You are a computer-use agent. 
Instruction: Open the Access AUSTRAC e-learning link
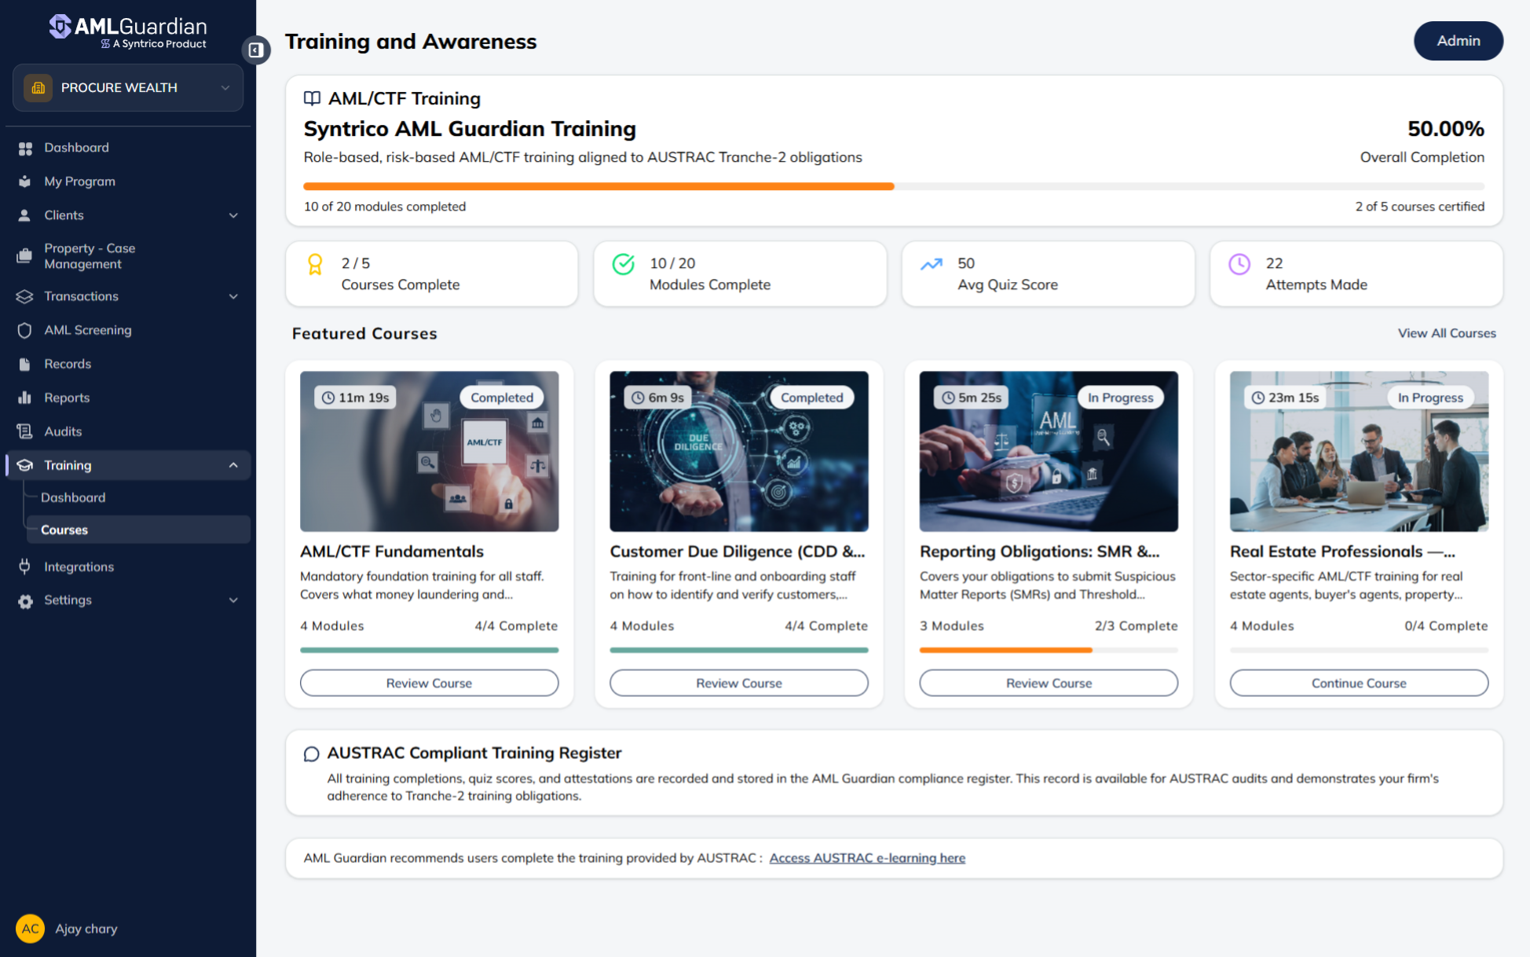click(867, 858)
